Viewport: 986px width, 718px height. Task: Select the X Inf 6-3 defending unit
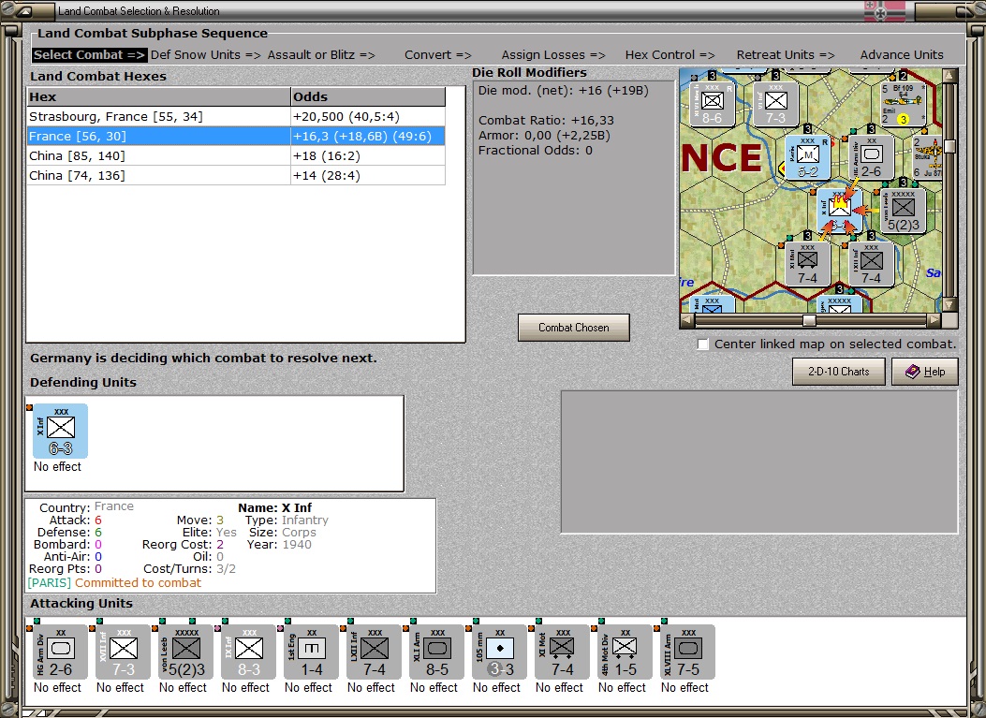(x=60, y=432)
